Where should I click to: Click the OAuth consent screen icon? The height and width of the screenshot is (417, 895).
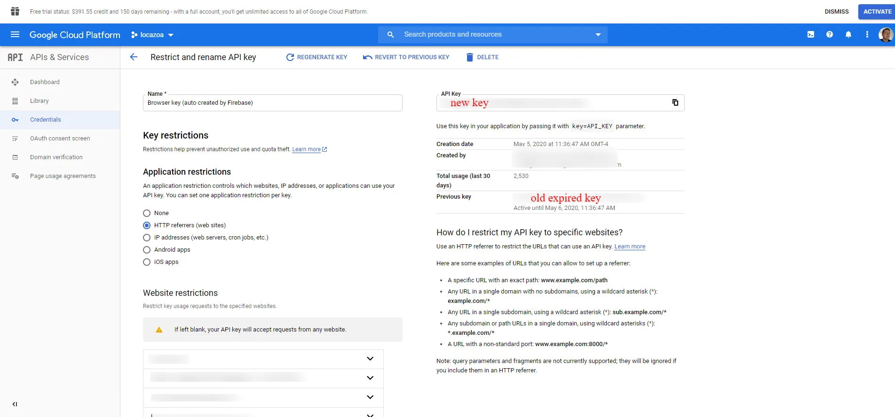click(x=15, y=139)
